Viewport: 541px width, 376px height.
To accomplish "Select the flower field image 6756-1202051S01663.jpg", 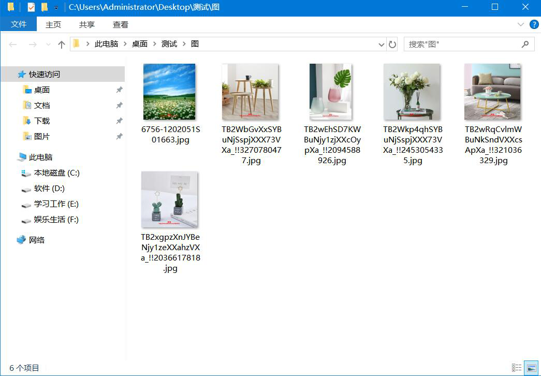I will point(169,91).
